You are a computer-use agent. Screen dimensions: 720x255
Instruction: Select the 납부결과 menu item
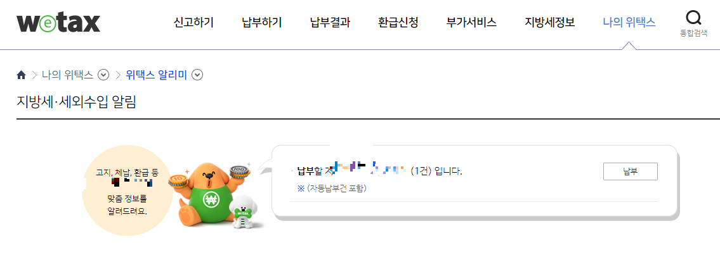(330, 22)
